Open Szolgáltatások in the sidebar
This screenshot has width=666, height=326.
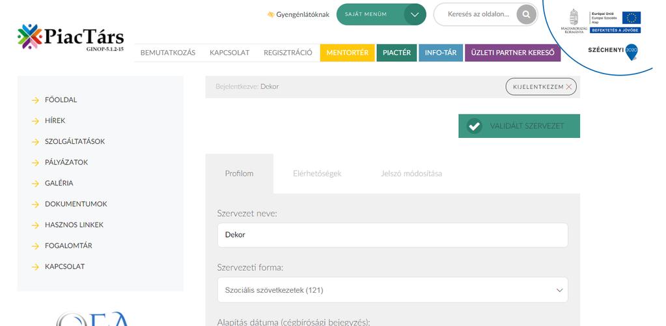click(75, 142)
